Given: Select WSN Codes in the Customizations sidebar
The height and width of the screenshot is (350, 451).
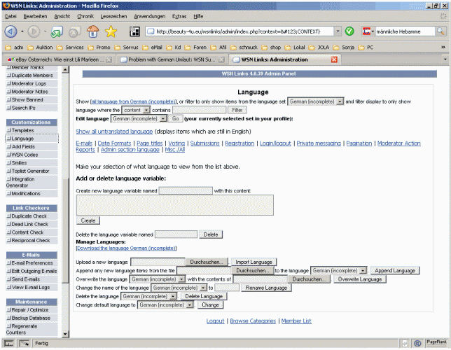Looking at the screenshot, I should (x=25, y=154).
